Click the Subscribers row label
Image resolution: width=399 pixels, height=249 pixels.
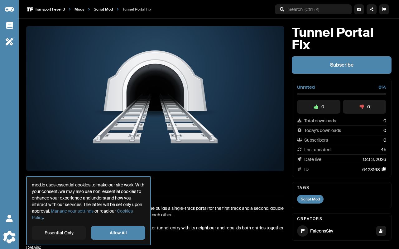(316, 140)
